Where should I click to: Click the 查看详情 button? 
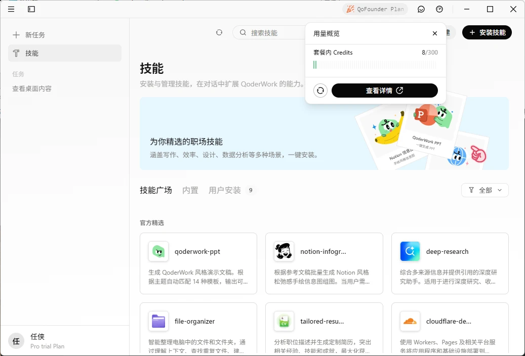point(384,91)
